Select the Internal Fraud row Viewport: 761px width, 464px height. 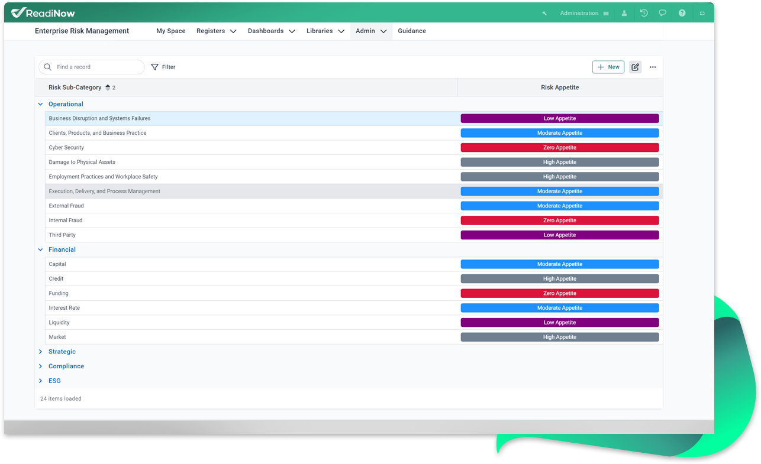point(354,220)
